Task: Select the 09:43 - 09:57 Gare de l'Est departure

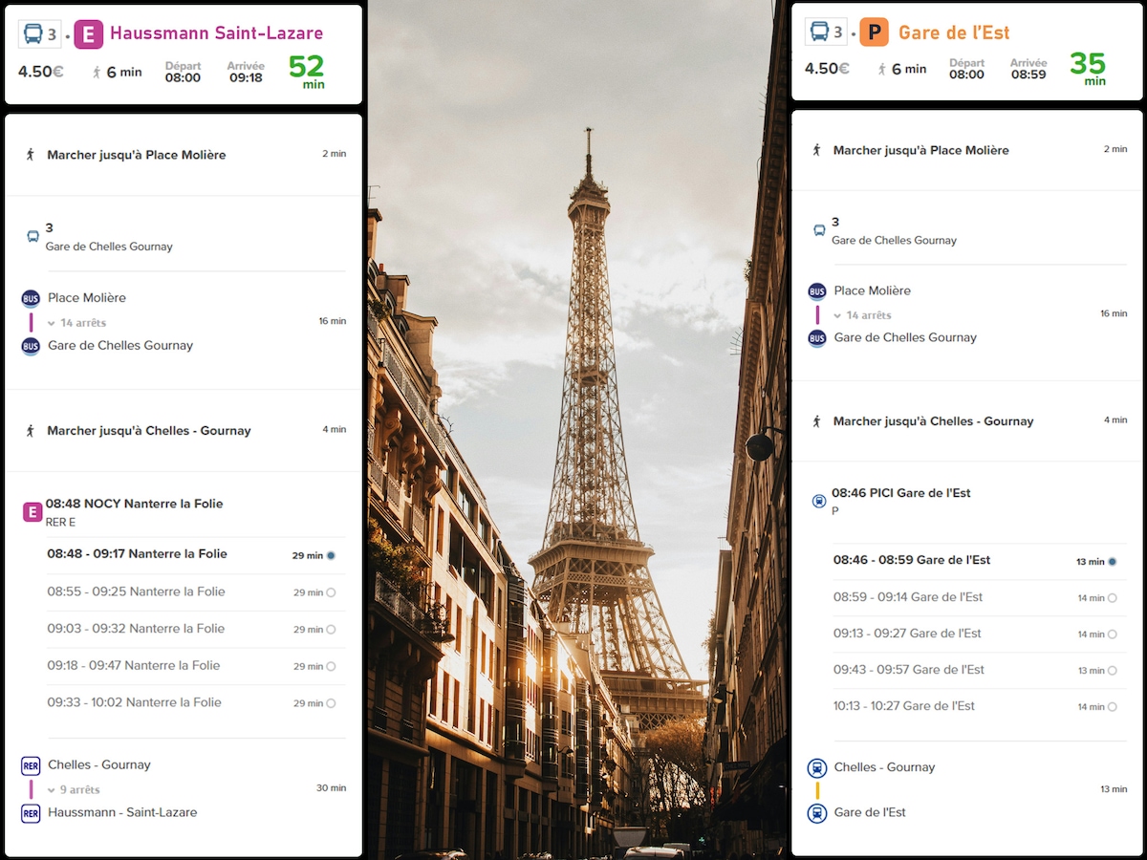Action: click(x=980, y=670)
